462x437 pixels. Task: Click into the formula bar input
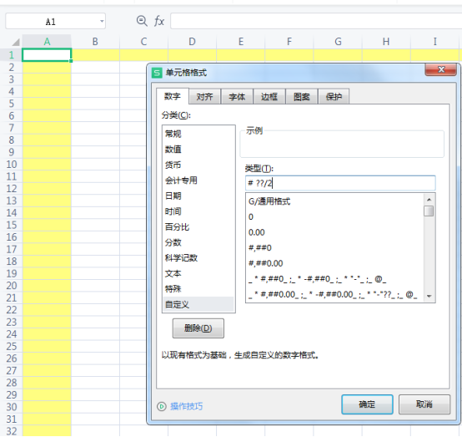[316, 21]
